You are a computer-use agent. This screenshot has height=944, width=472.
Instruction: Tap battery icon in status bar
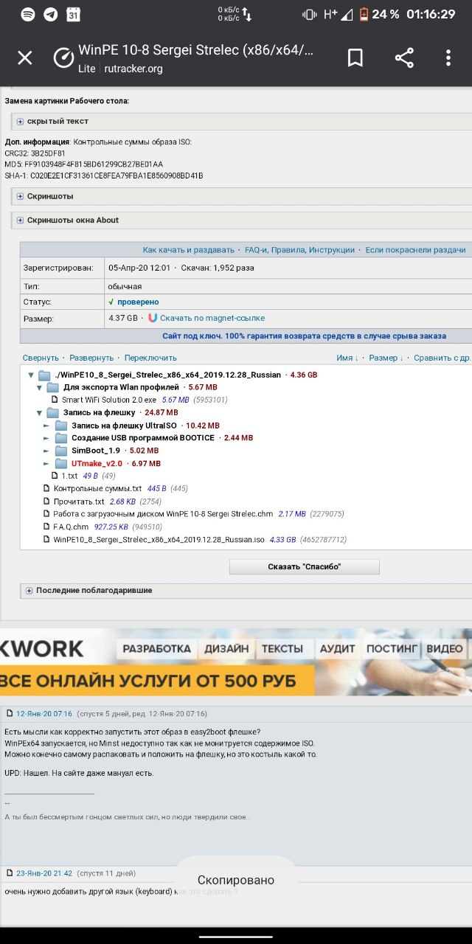[x=363, y=14]
